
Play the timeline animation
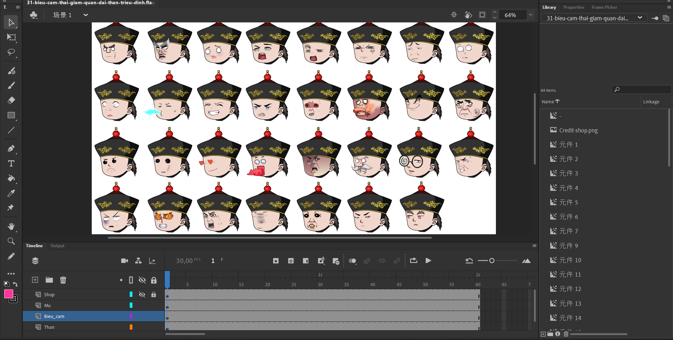coord(428,261)
